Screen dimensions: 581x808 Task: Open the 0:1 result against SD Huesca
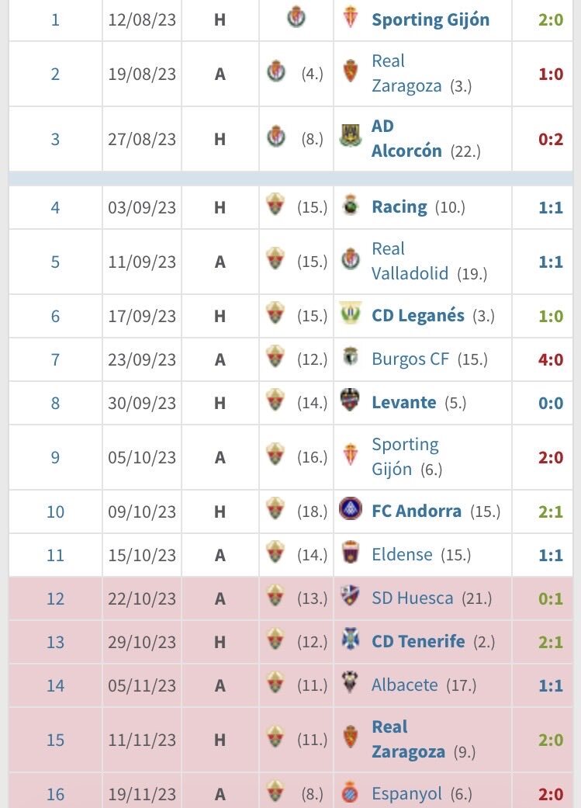coord(551,598)
